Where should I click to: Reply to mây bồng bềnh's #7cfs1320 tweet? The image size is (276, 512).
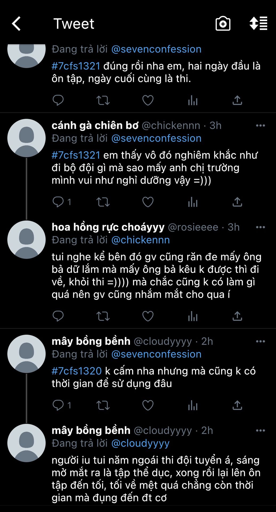click(58, 405)
